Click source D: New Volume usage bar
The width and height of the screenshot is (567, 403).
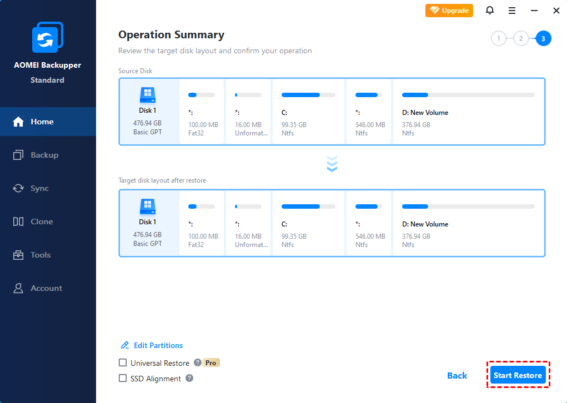pos(468,95)
